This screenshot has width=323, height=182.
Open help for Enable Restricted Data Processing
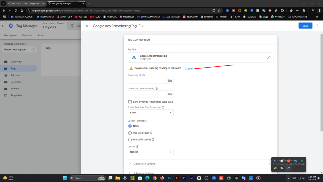tap(163, 107)
